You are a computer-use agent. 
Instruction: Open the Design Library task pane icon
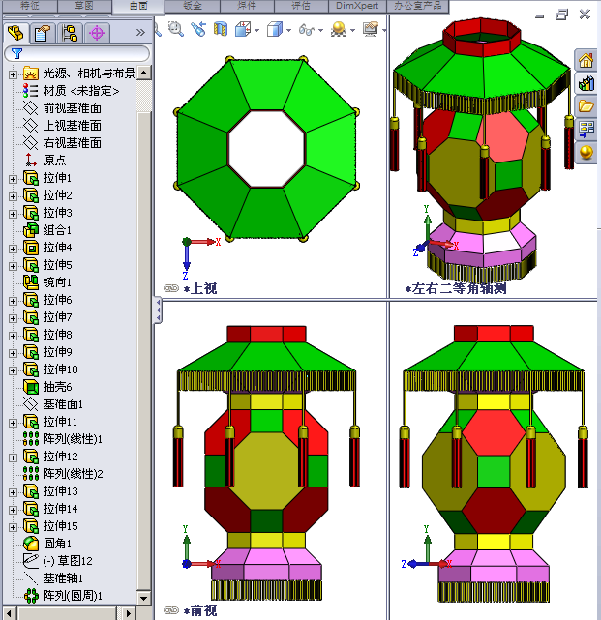tap(586, 83)
